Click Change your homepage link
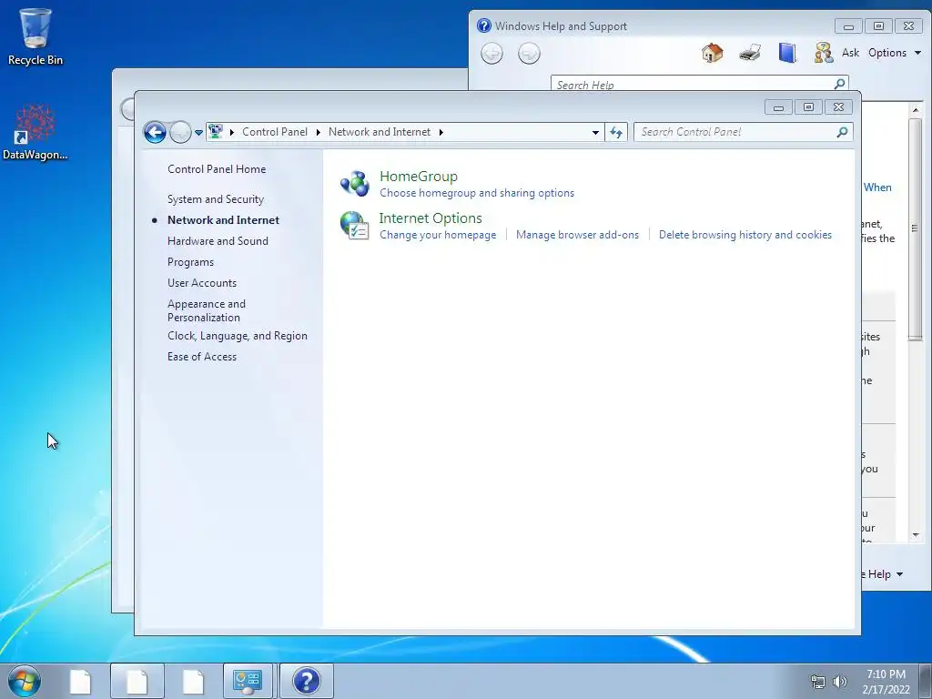932x699 pixels. (x=438, y=235)
